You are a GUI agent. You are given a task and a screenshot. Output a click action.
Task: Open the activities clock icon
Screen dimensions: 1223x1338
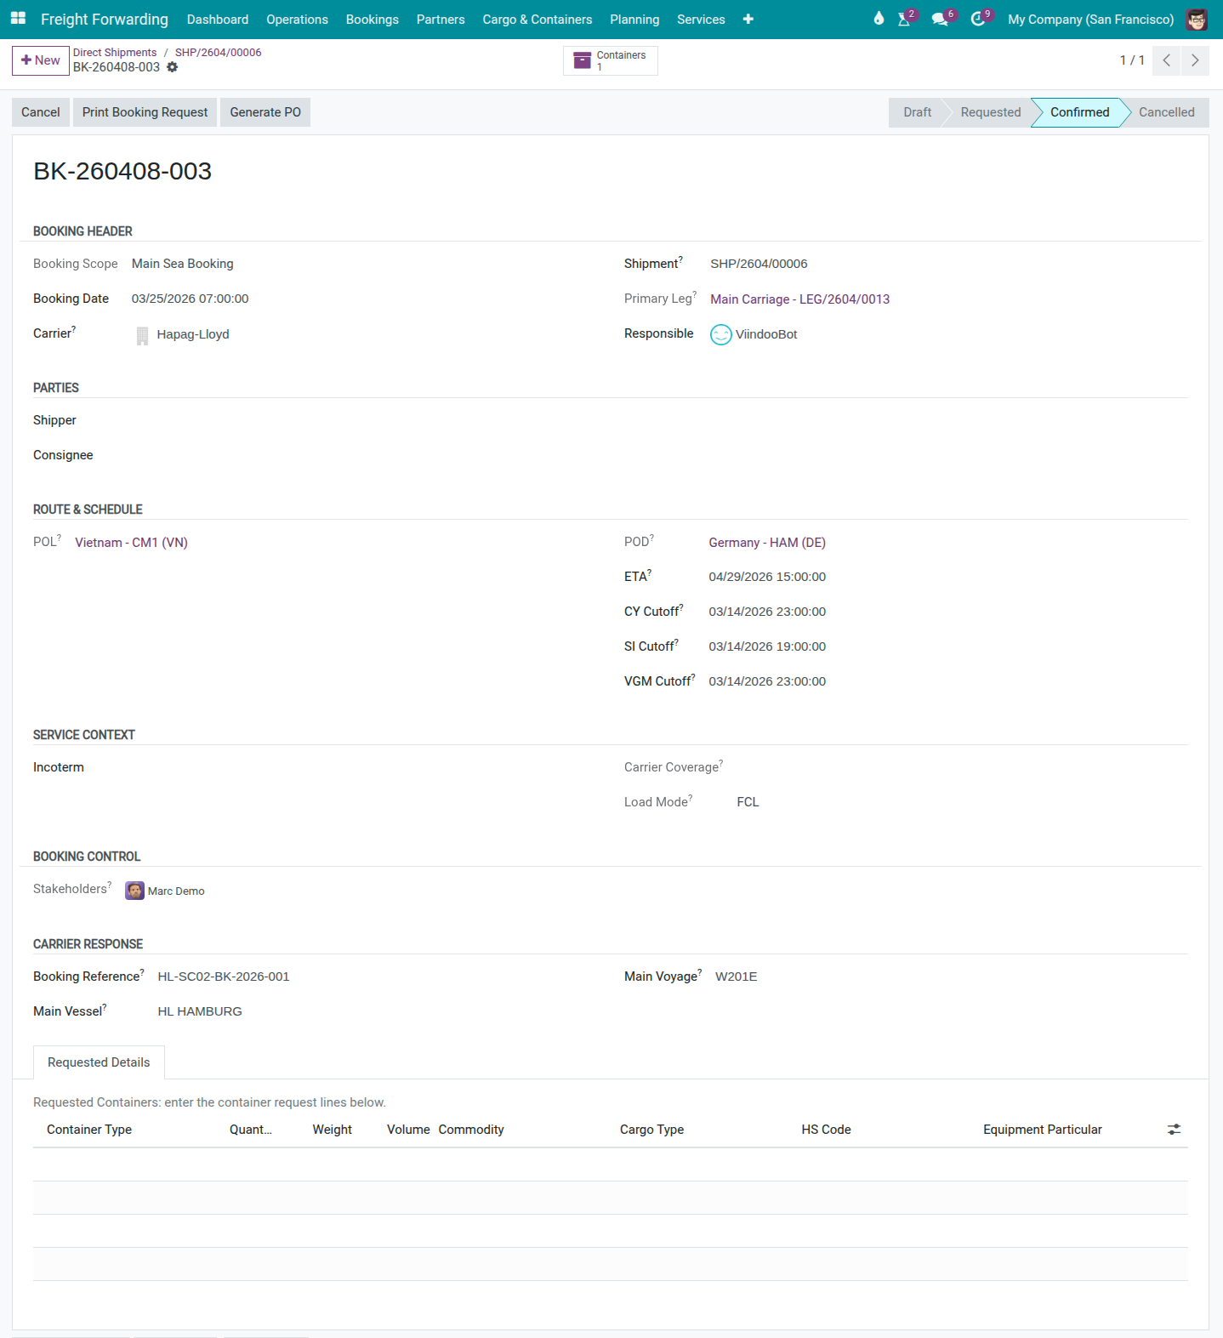[x=978, y=19]
